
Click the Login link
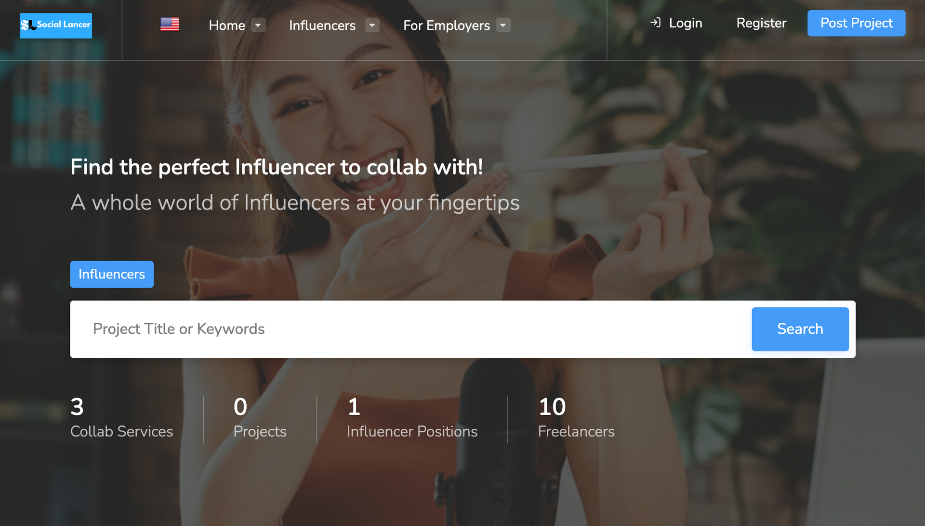tap(685, 23)
